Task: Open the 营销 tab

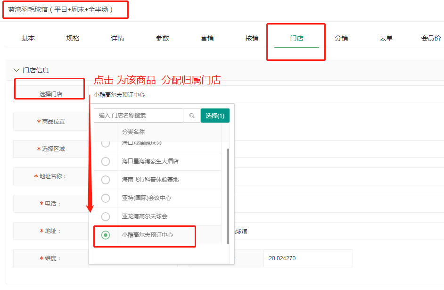Action: (207, 38)
